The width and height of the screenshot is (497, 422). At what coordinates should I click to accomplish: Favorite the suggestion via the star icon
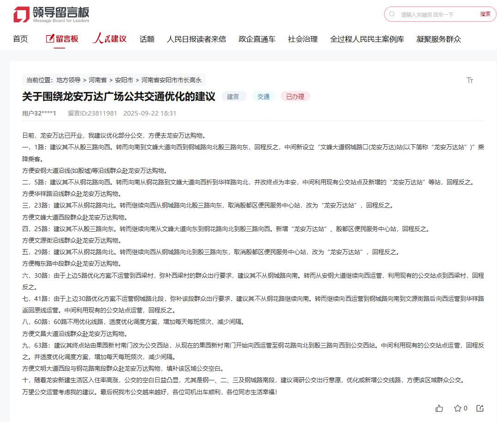click(x=456, y=409)
